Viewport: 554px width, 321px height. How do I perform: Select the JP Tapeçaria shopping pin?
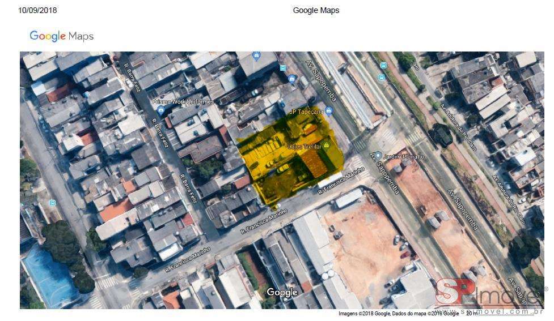329,111
